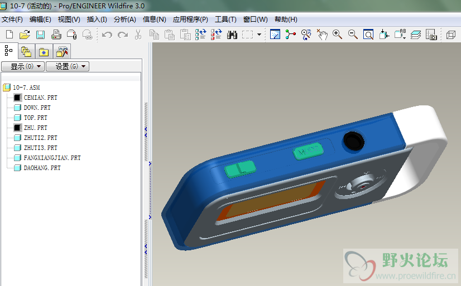
Task: Click the green MODE button on model
Action: tap(308, 151)
